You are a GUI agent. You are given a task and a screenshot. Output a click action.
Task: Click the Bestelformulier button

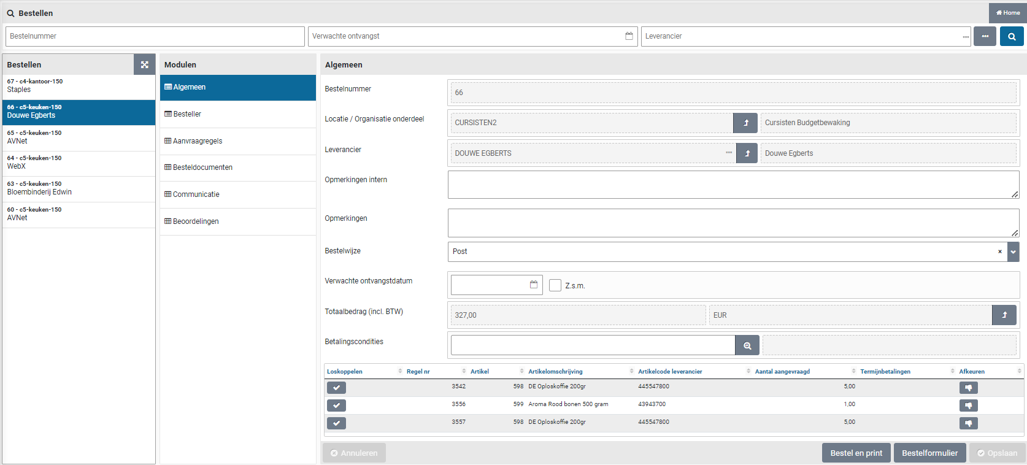click(929, 453)
